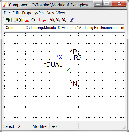Image resolution: width=129 pixels, height=132 pixels.
Task: Select the top P pin marker
Action: coord(68,54)
